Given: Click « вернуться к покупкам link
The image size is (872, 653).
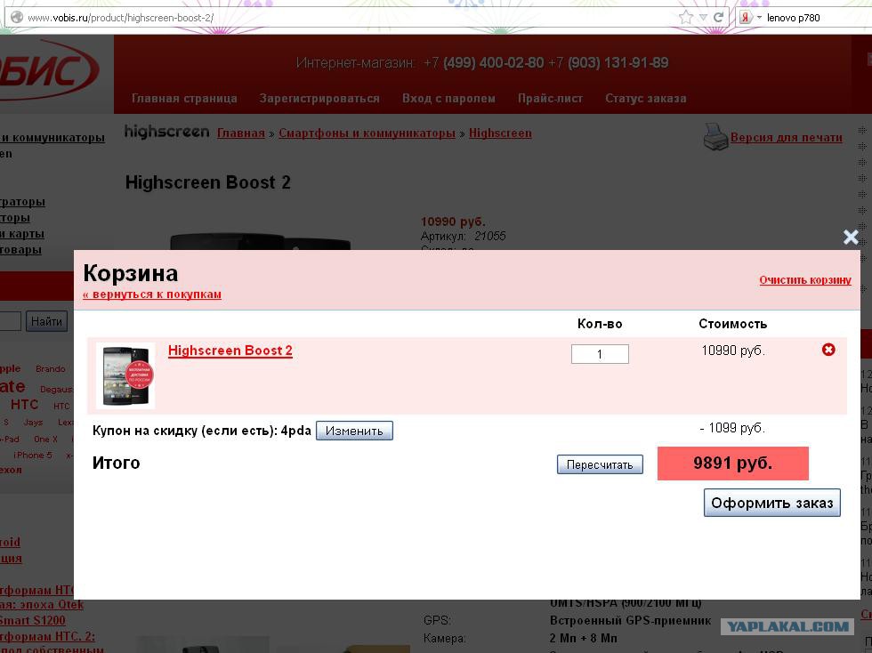Looking at the screenshot, I should click(x=152, y=294).
